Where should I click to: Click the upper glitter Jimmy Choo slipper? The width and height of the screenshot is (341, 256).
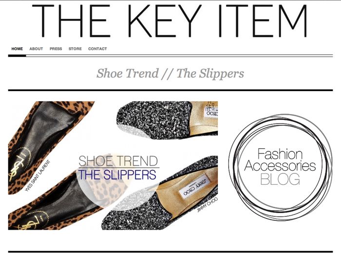167,120
